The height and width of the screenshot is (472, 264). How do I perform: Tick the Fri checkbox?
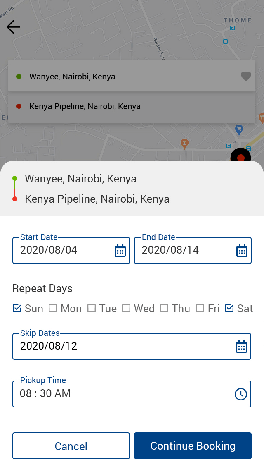[200, 308]
